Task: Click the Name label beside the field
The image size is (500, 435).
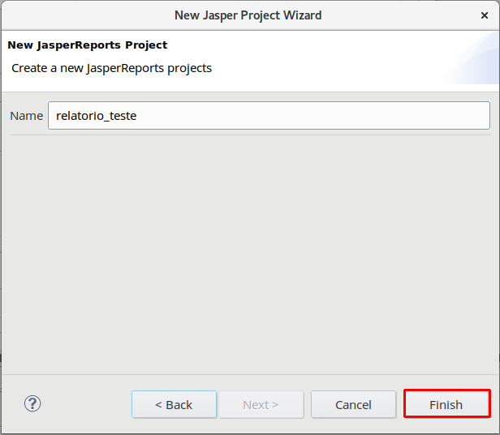Action: point(26,116)
